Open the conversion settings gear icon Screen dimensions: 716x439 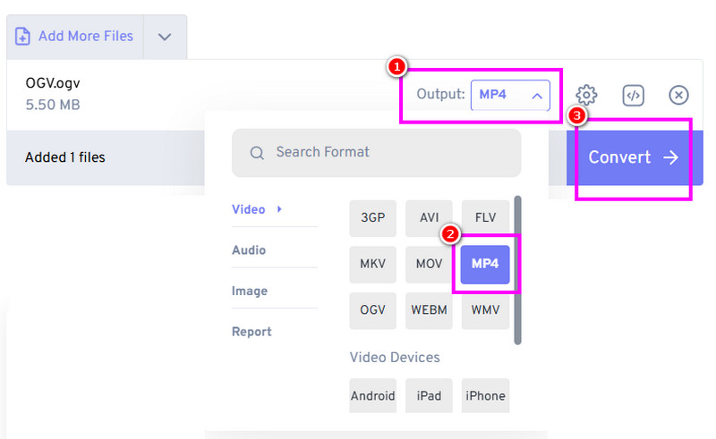tap(586, 95)
